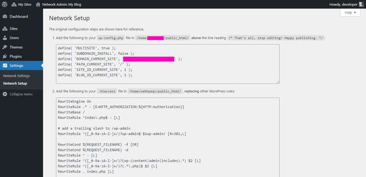This screenshot has width=366, height=177.
Task: Click the home icon beside Network Admin
Action: pos(38,4)
